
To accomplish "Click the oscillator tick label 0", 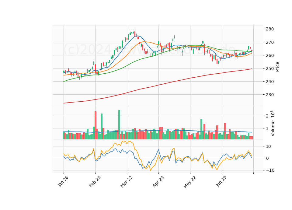I will pyautogui.click(x=267, y=158).
